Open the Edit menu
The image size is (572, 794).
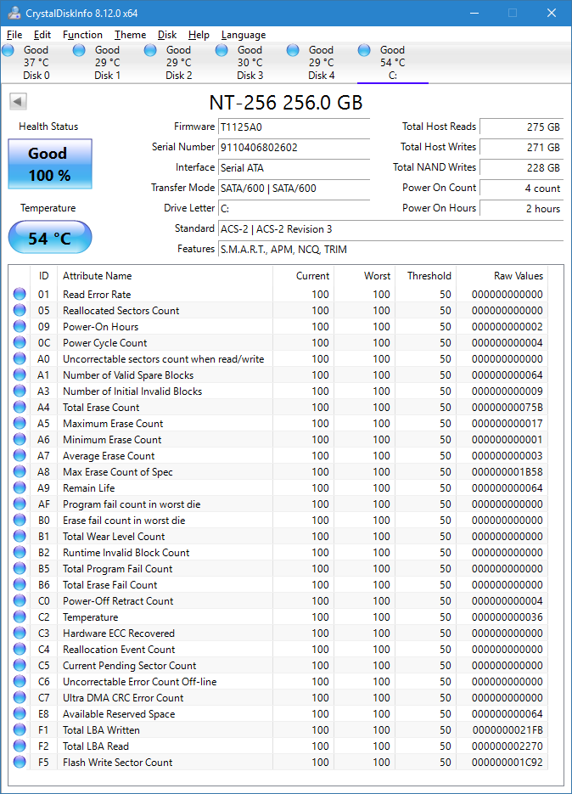(42, 35)
